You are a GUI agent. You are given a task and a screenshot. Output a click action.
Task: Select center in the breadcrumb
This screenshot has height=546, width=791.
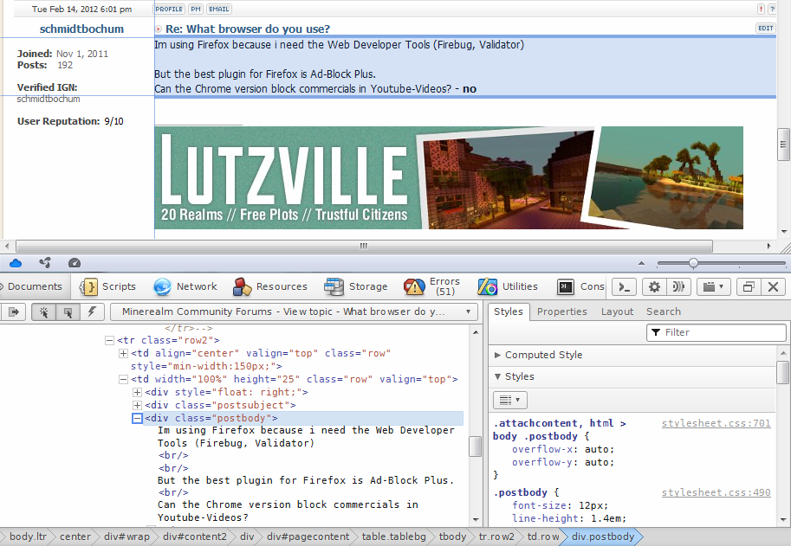pos(75,537)
